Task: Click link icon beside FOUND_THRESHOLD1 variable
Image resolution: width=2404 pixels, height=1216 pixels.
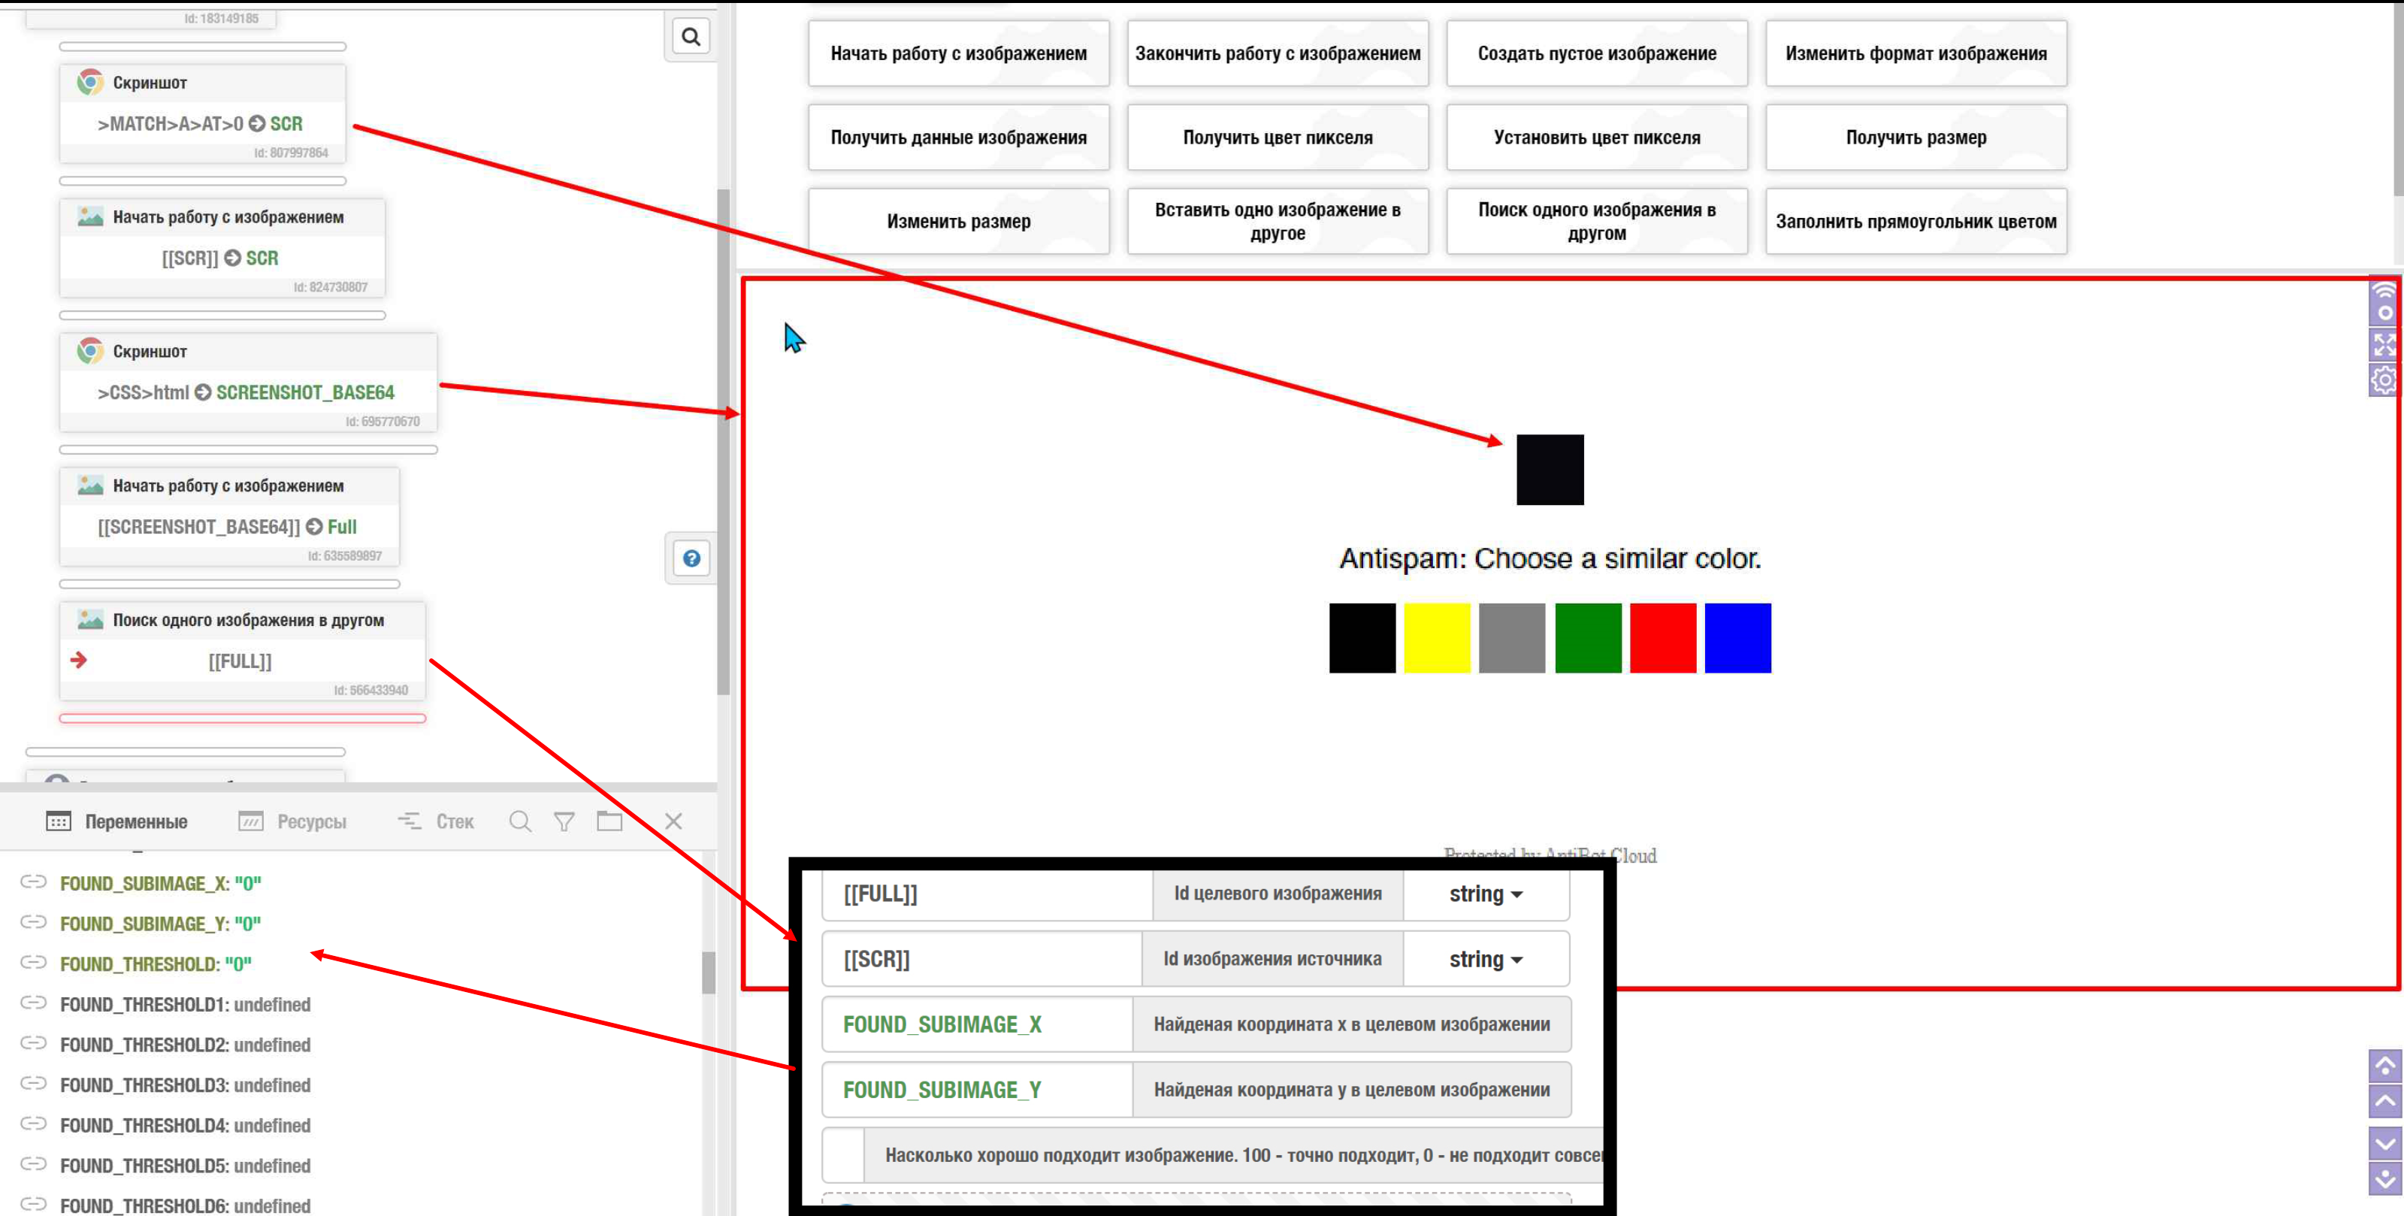Action: tap(34, 1003)
